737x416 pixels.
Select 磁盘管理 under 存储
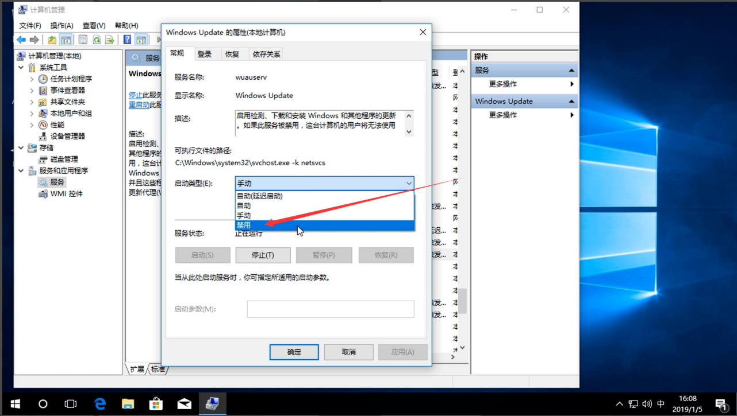[x=63, y=159]
